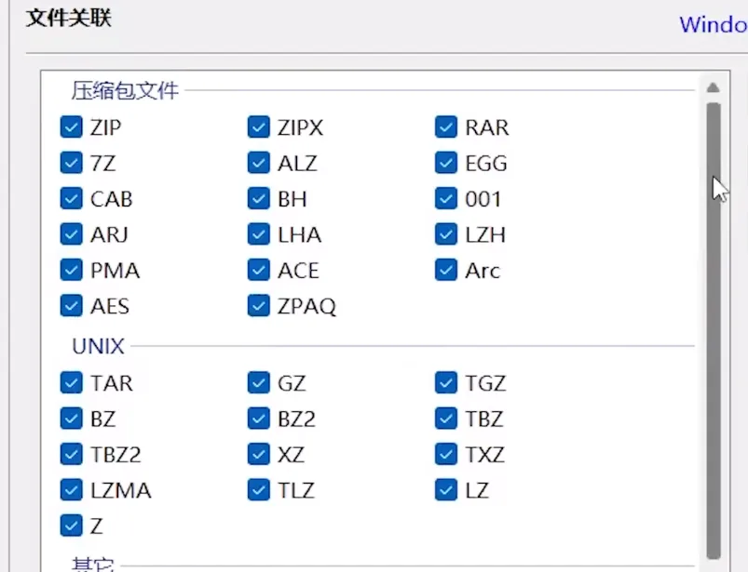This screenshot has width=748, height=572.
Task: Disable the RAR file association
Action: coord(446,127)
